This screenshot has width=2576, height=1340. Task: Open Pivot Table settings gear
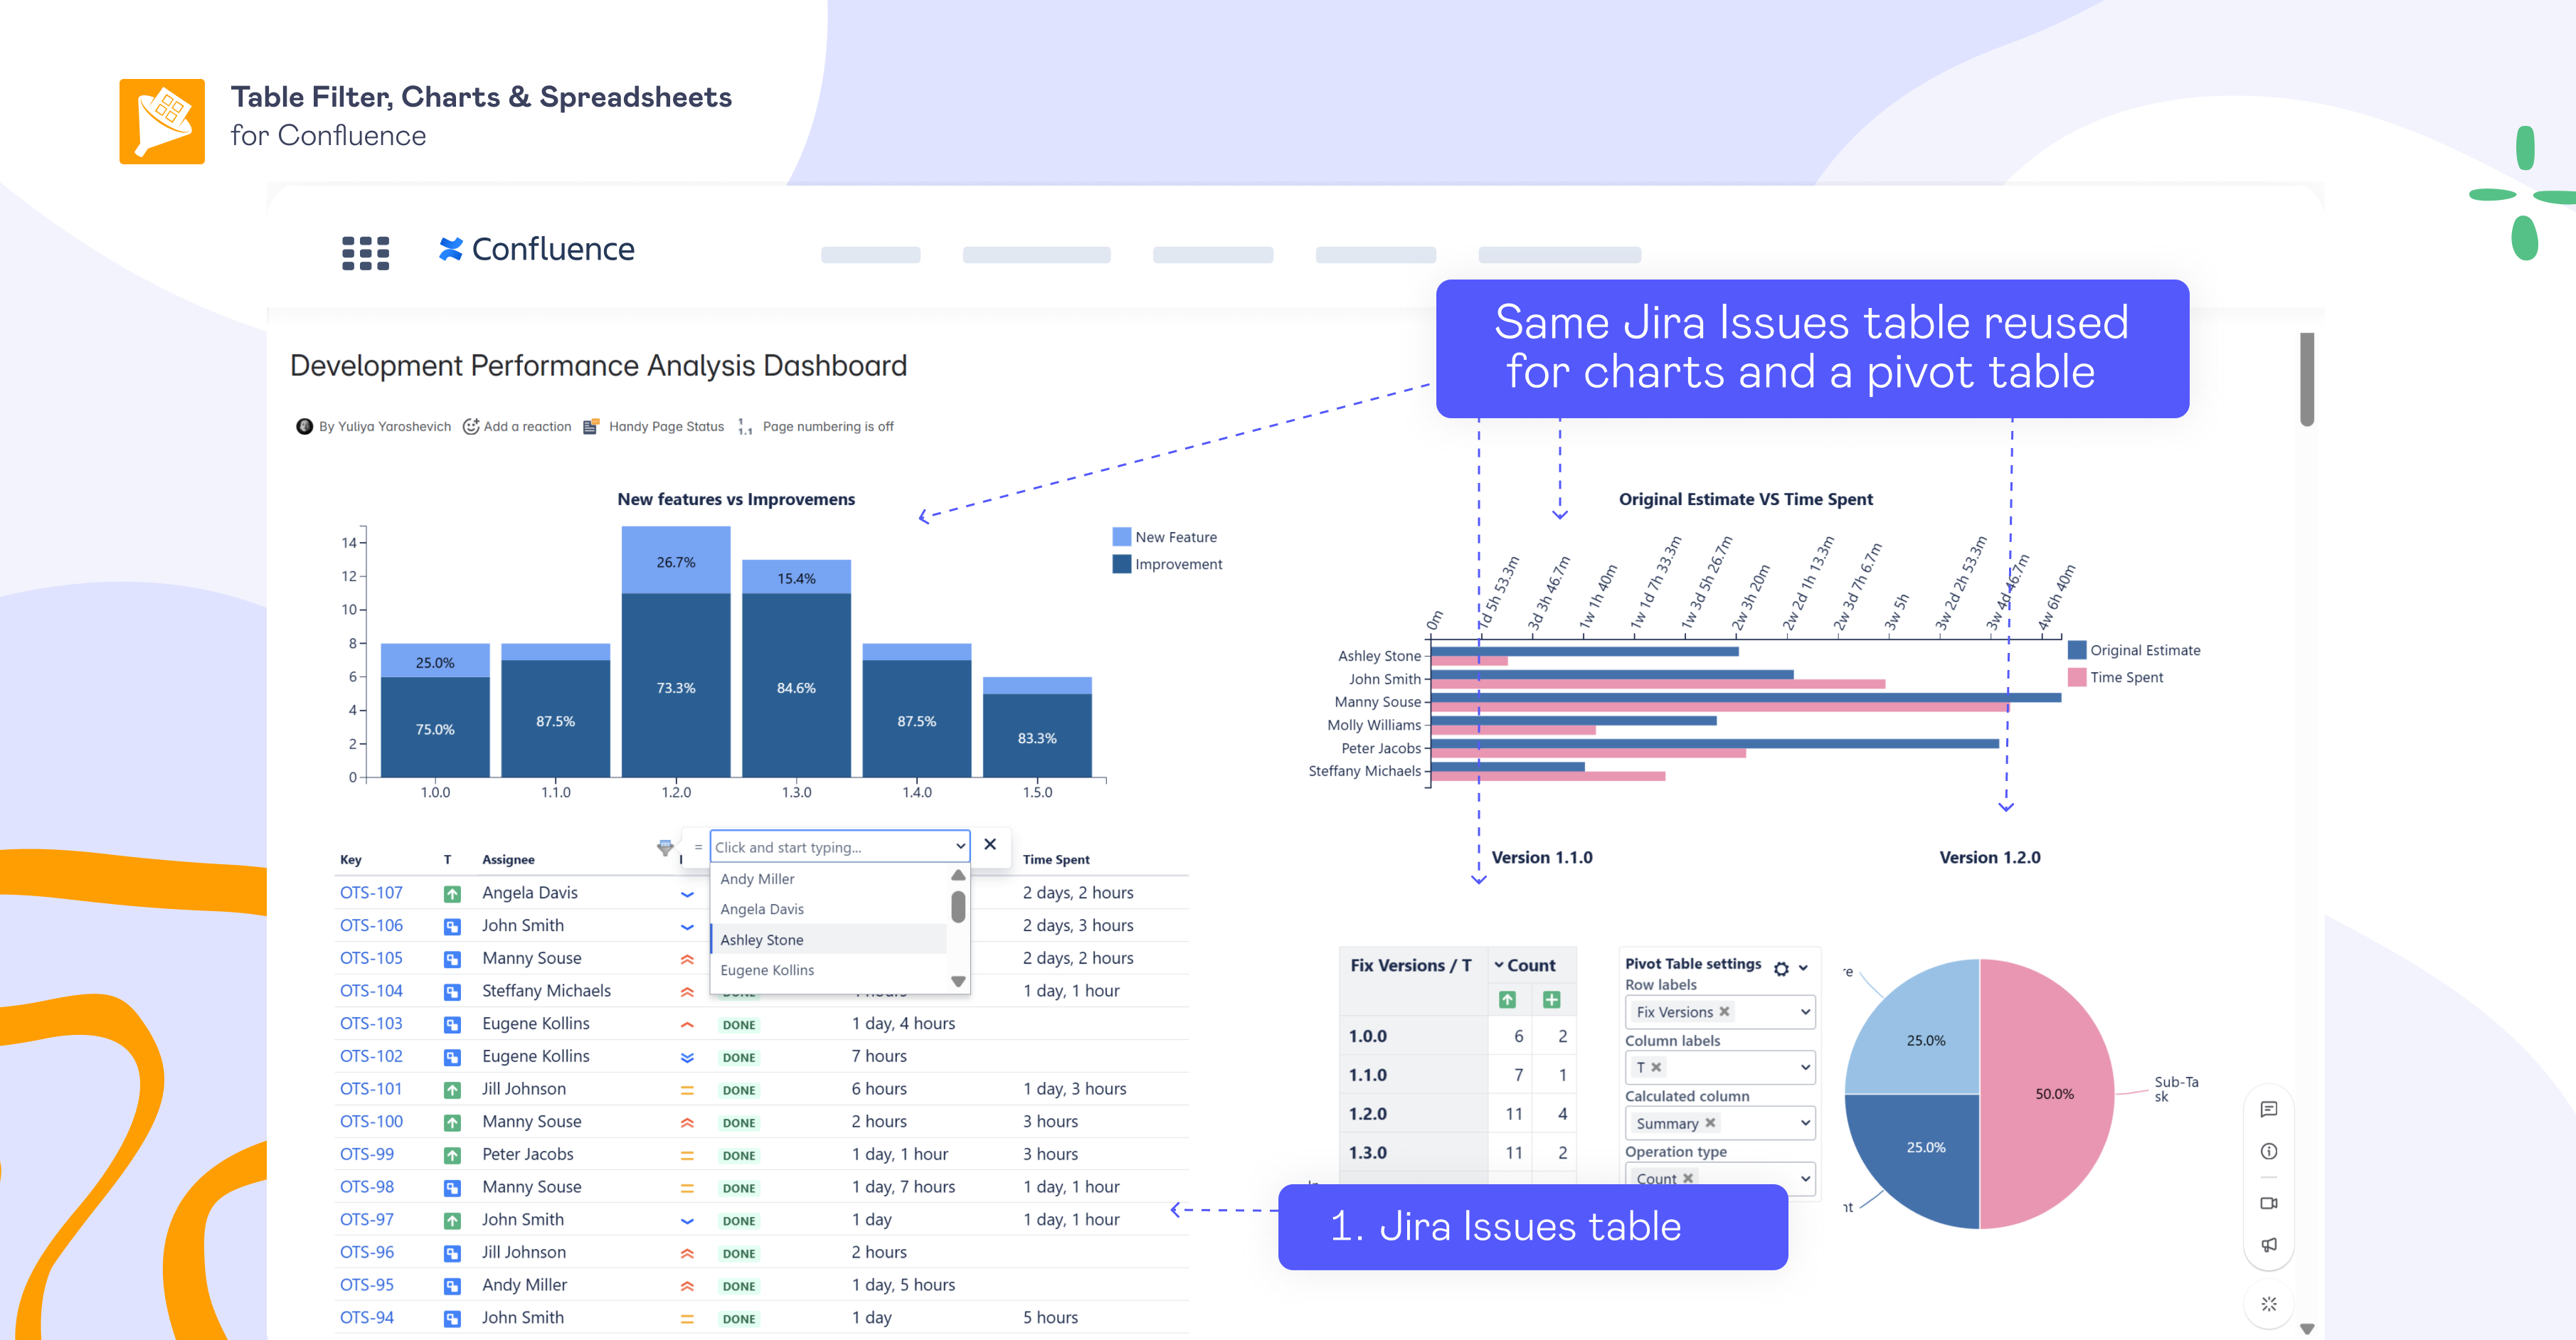1781,968
